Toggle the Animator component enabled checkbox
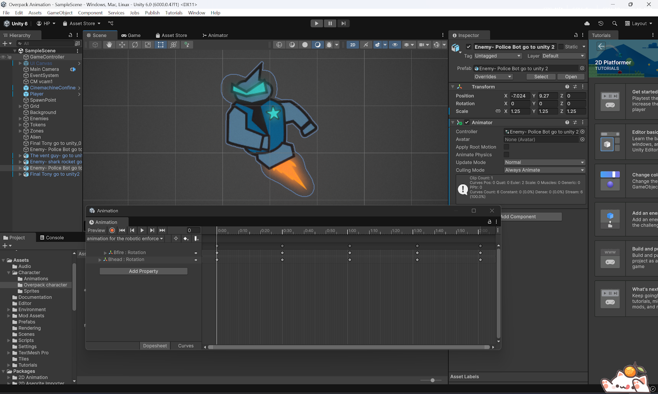 (467, 123)
